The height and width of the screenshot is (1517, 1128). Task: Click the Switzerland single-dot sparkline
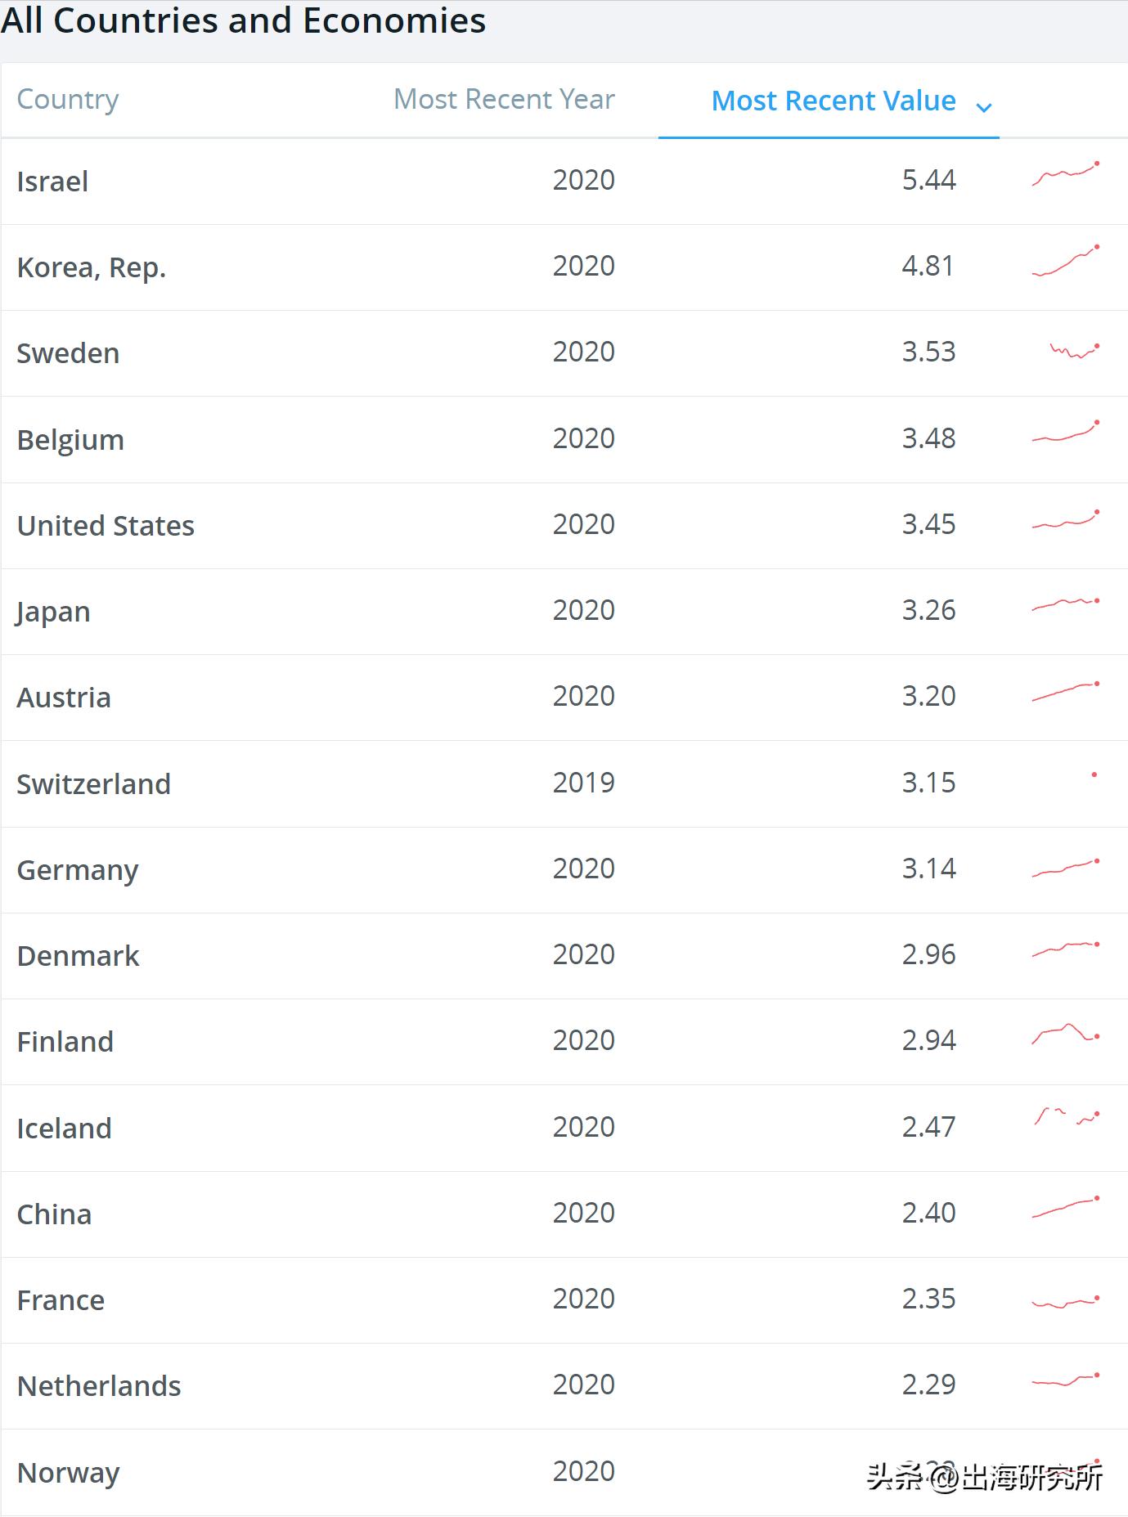pos(1094,774)
